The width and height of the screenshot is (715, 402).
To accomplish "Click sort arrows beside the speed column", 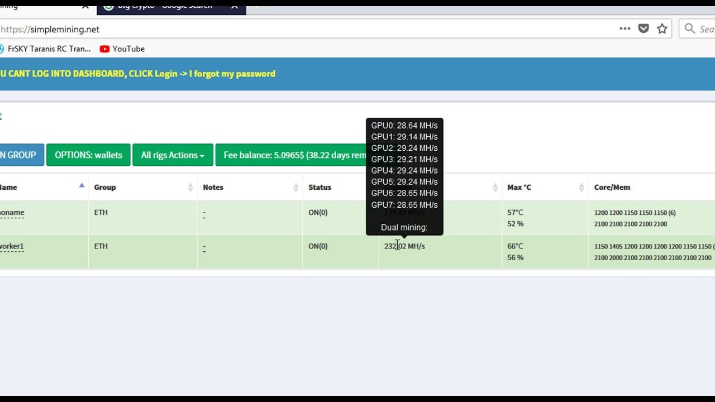I will (x=495, y=188).
